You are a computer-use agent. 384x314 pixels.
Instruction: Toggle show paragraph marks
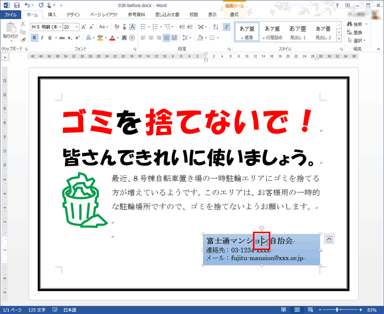tap(226, 27)
